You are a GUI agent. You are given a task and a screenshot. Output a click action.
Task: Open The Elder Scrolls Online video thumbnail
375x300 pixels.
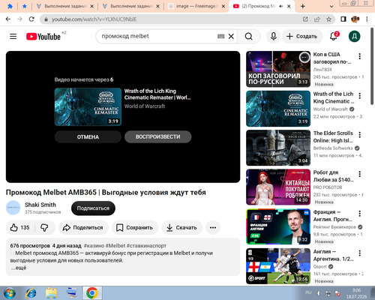(278, 148)
